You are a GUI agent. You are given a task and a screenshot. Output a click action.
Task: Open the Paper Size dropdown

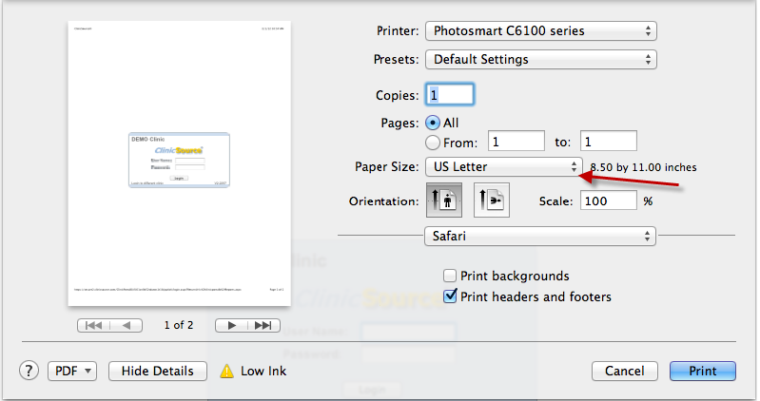coord(503,167)
